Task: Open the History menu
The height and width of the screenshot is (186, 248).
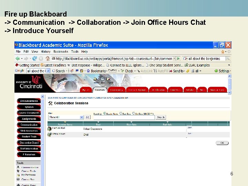Action: click(x=45, y=52)
